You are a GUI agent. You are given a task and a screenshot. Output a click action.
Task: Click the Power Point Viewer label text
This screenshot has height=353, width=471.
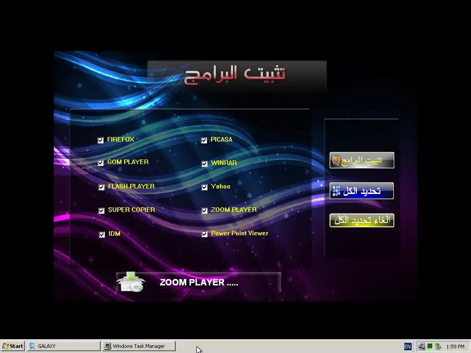coord(239,233)
